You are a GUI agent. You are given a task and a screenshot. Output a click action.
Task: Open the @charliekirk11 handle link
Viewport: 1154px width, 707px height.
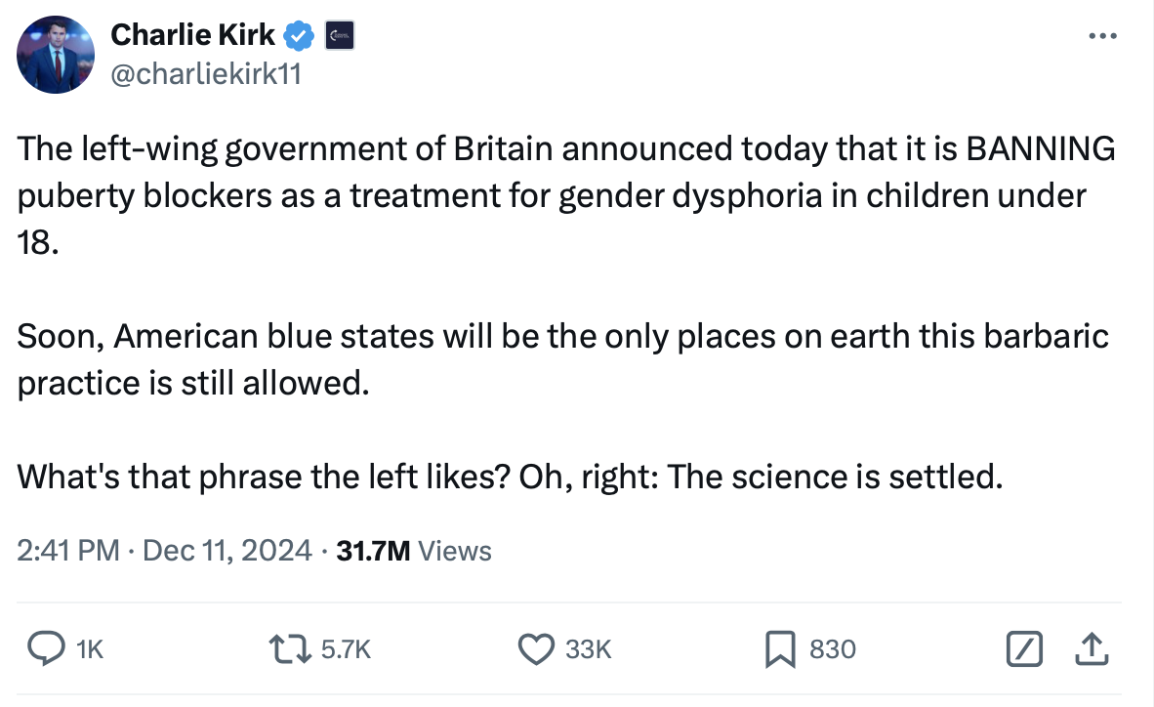click(x=206, y=73)
